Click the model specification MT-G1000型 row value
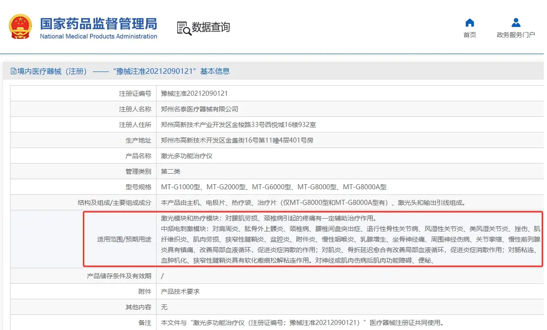 [x=273, y=187]
